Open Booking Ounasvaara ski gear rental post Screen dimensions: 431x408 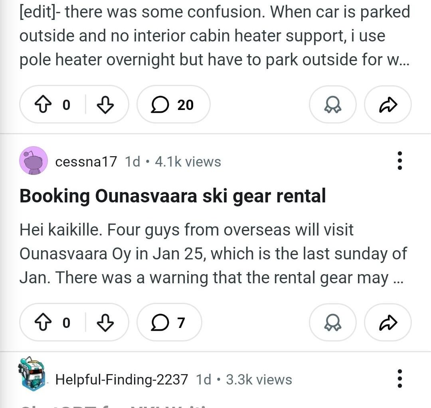click(x=172, y=196)
